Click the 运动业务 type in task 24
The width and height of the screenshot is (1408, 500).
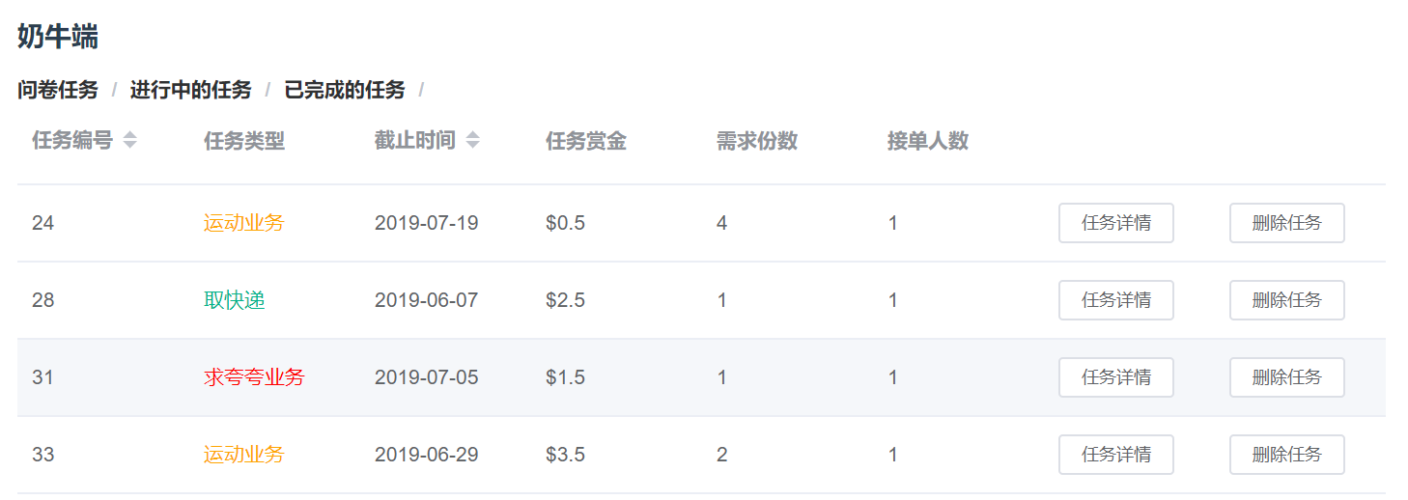[x=243, y=223]
